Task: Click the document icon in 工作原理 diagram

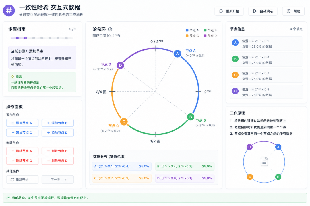Action: click(264, 161)
